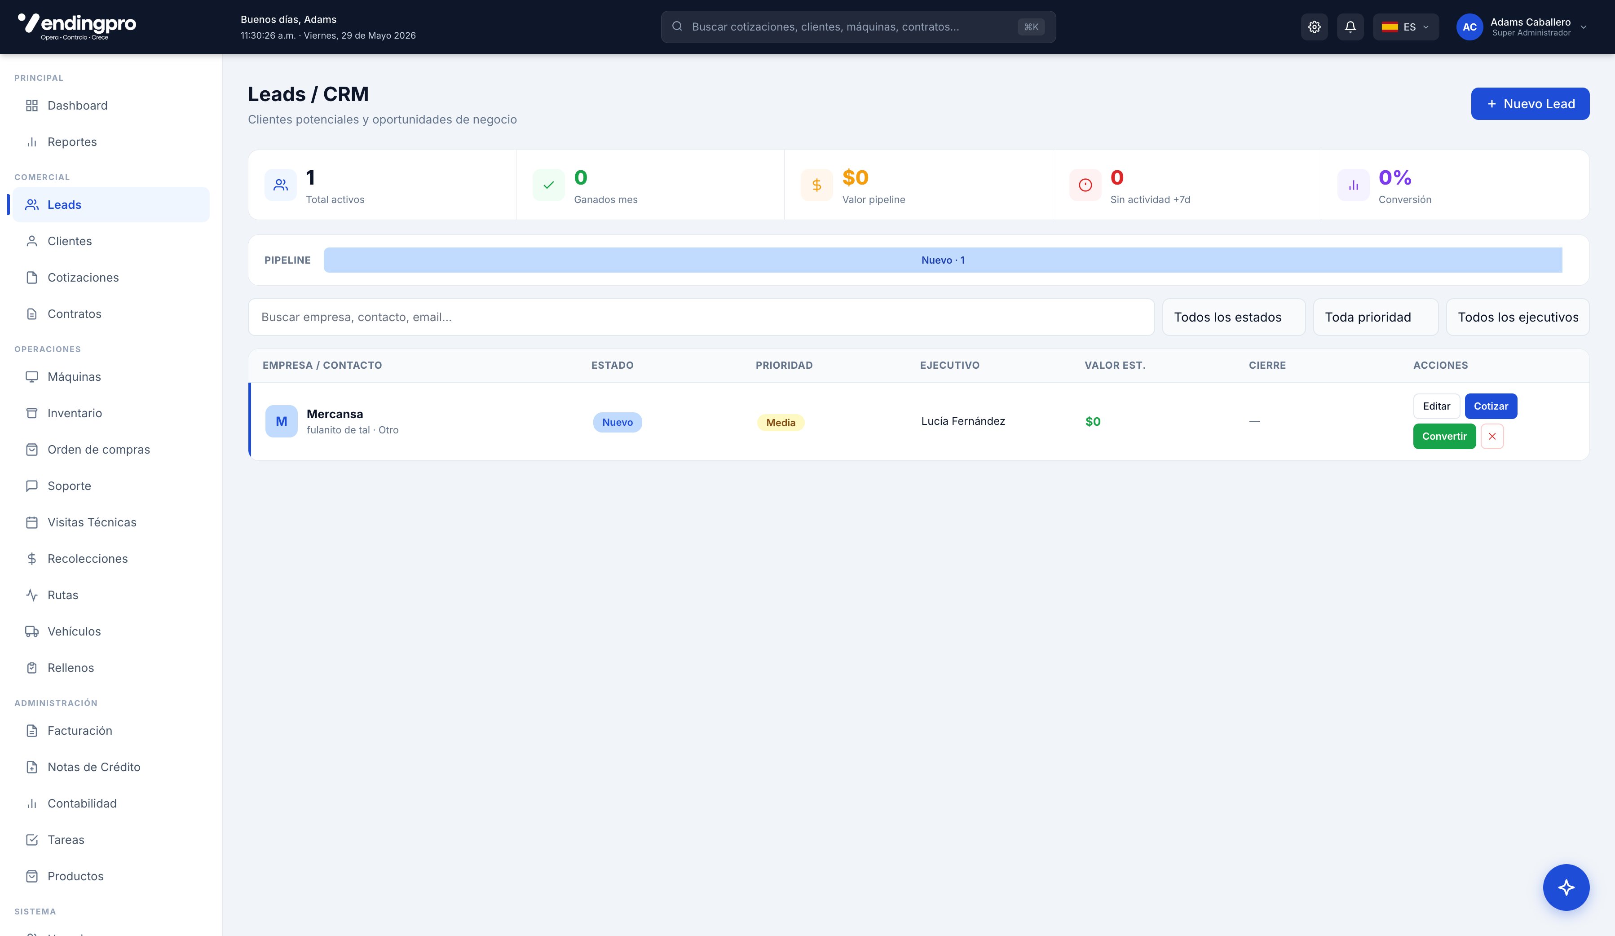Click the Dashboard grid icon
The width and height of the screenshot is (1615, 936).
tap(31, 105)
